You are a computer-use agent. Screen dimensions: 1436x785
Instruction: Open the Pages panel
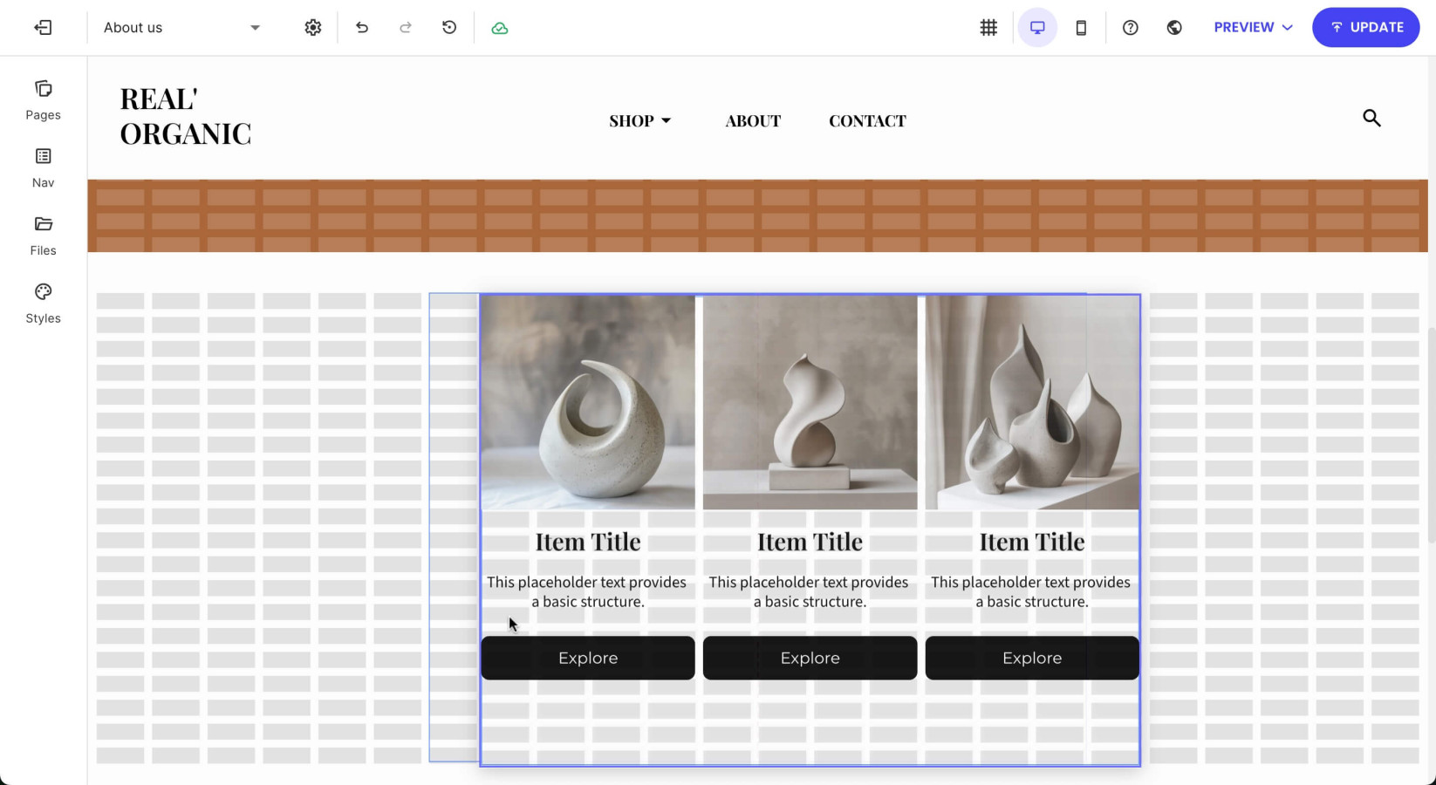(43, 100)
